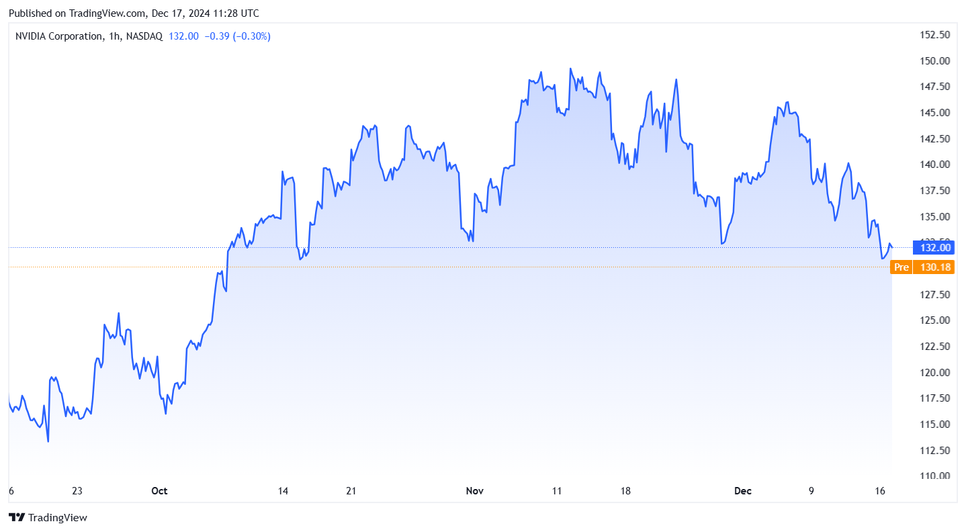
Task: Click the Dec label on time axis
Action: click(743, 491)
